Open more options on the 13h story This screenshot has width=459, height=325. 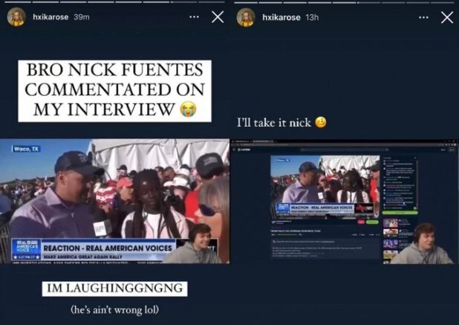pos(423,17)
